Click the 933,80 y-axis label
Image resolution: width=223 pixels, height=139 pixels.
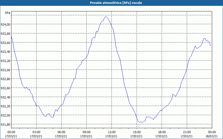tap(5, 34)
